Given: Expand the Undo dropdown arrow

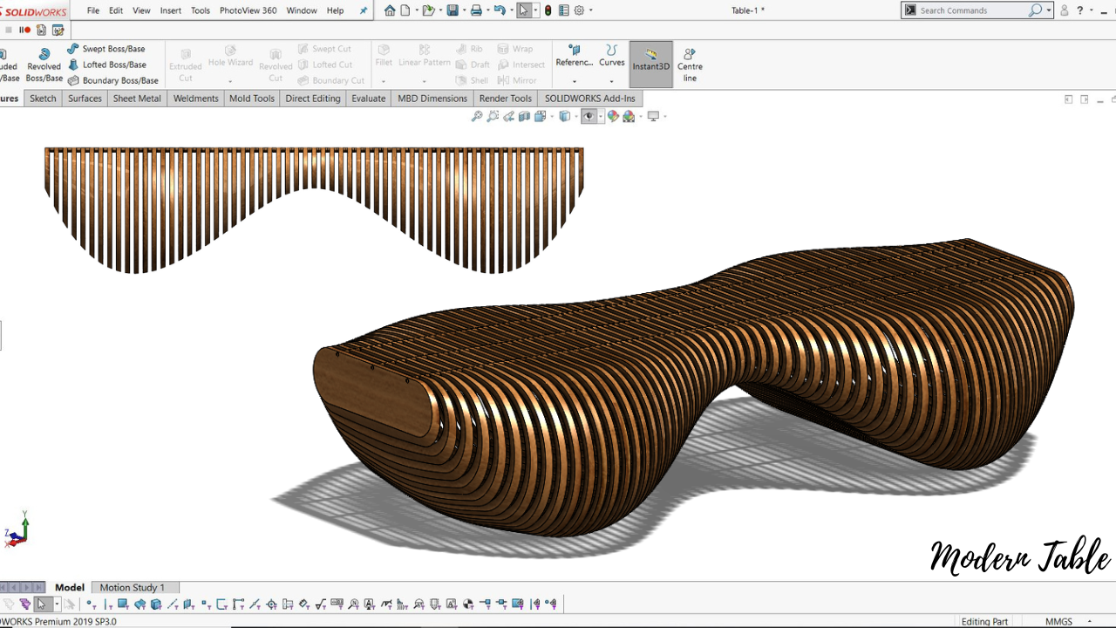Looking at the screenshot, I should tap(512, 10).
